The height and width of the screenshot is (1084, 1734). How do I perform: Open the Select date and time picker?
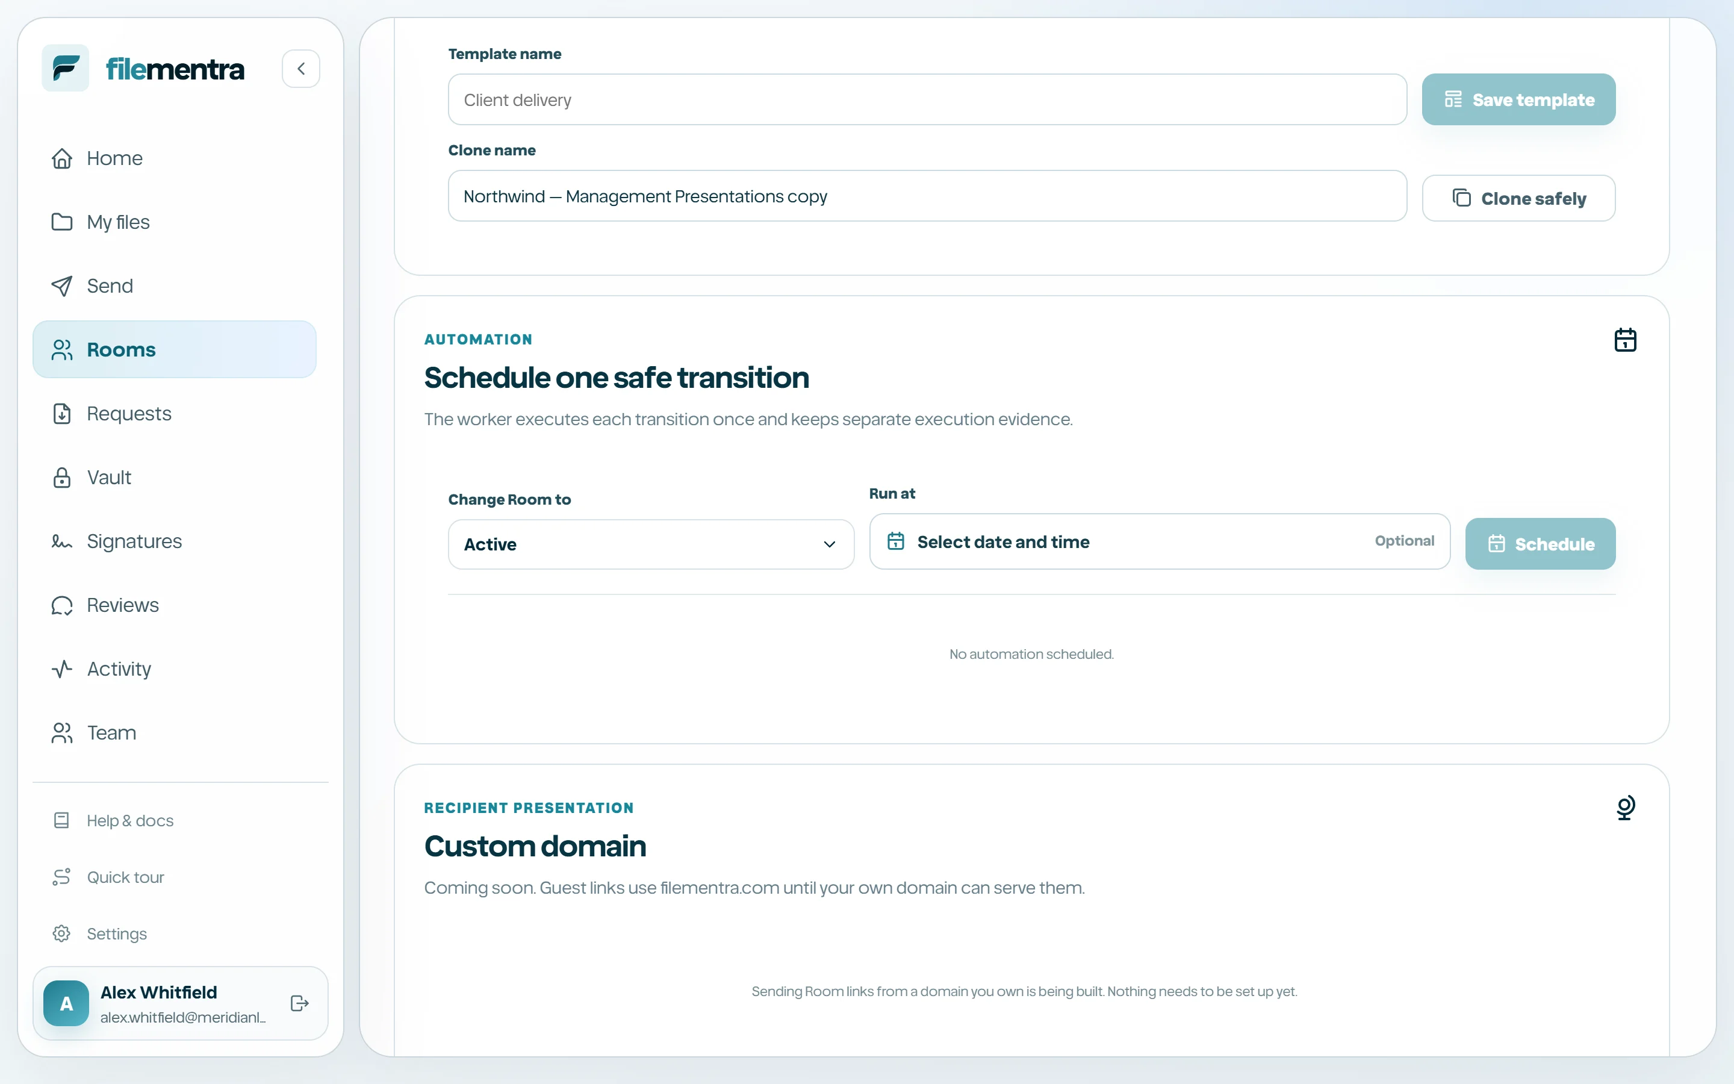pos(1160,541)
